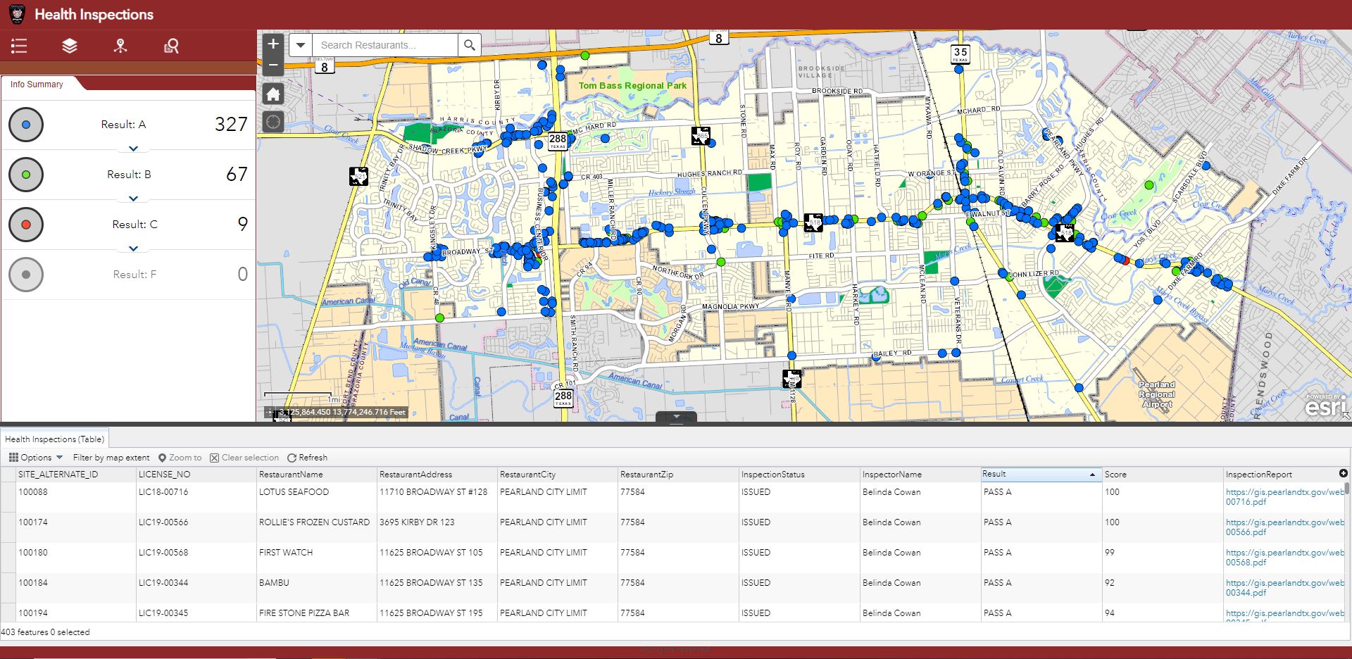Click the 327 count for Result A
This screenshot has width=1352, height=659.
pyautogui.click(x=231, y=125)
